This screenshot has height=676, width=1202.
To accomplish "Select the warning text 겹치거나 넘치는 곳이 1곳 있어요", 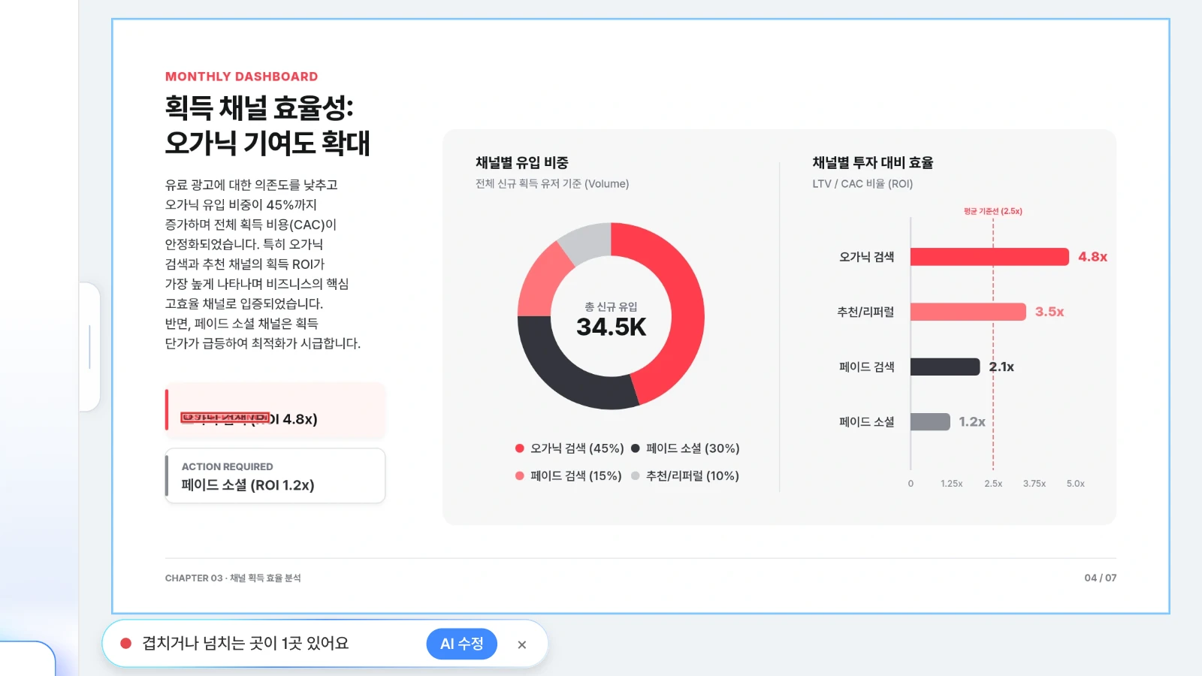I will (x=246, y=644).
